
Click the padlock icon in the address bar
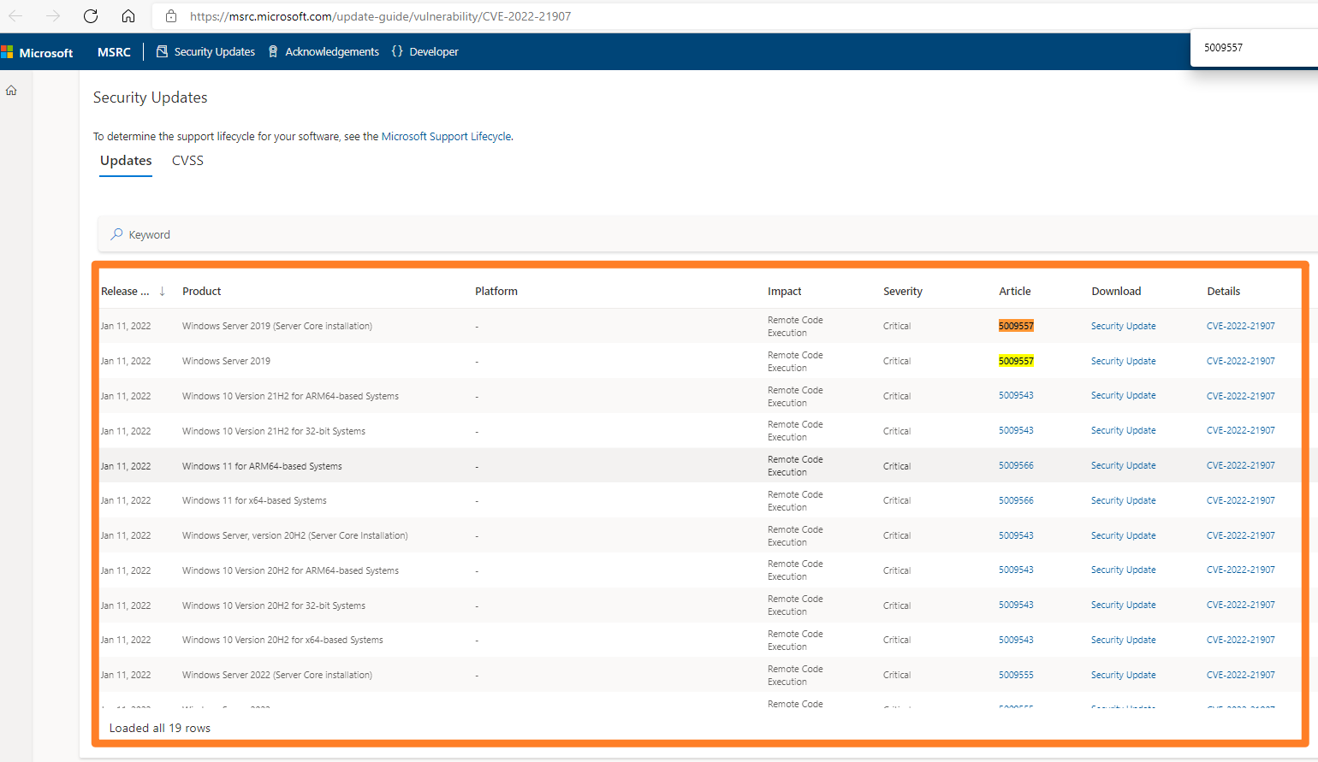click(171, 16)
